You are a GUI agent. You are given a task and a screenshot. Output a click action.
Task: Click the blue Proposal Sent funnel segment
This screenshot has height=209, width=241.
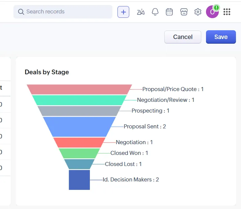coord(79,126)
